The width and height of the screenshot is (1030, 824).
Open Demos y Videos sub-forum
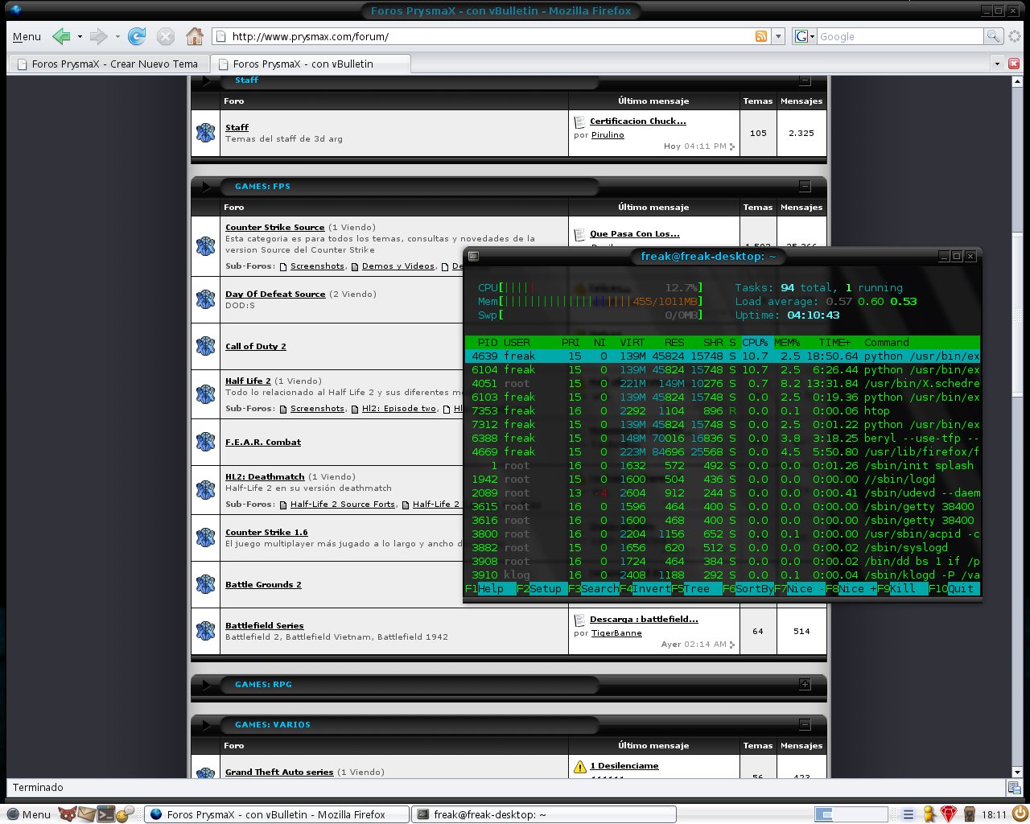(398, 266)
